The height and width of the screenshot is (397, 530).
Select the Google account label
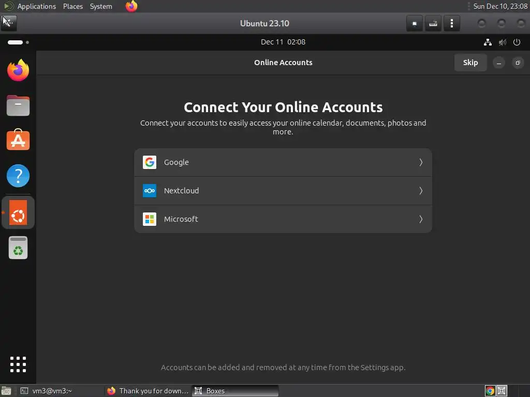[x=176, y=162]
